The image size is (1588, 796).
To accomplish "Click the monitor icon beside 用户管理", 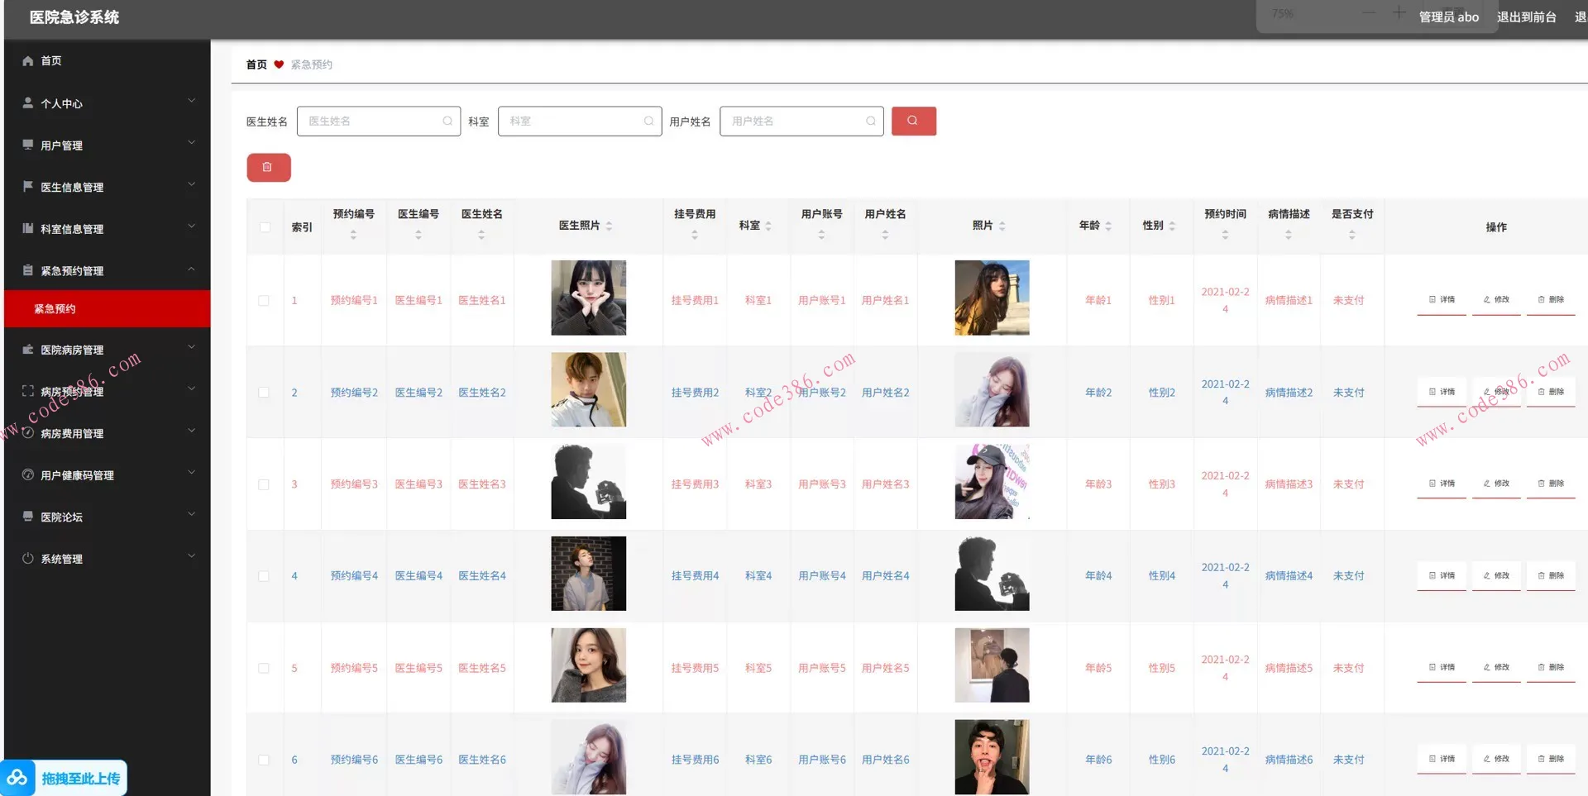I will [28, 145].
